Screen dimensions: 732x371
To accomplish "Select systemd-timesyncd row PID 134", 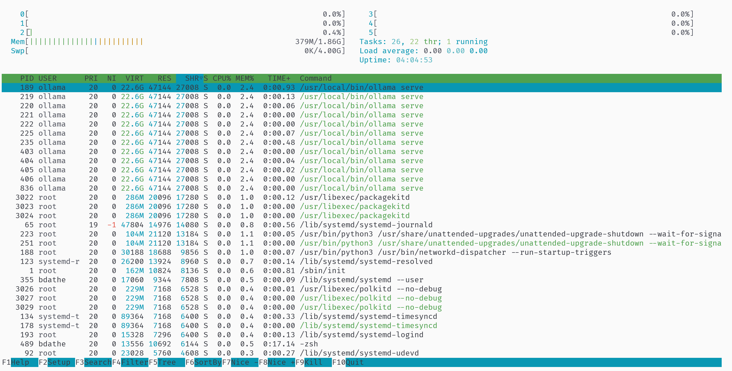I will [362, 316].
